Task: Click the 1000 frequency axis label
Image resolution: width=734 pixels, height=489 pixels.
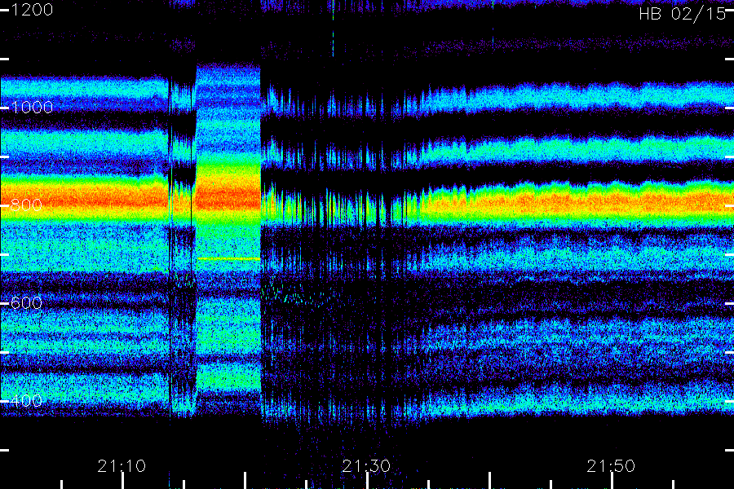Action: pyautogui.click(x=32, y=108)
